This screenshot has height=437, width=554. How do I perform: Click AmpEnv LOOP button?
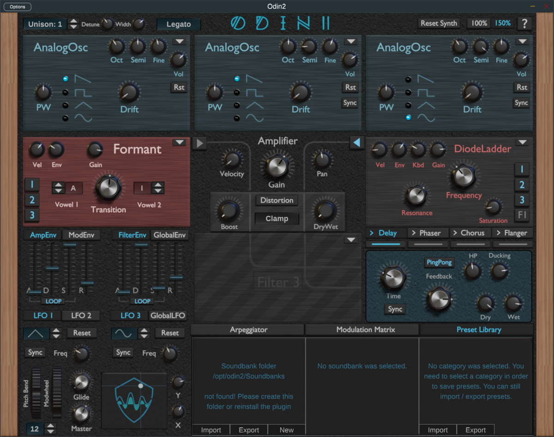pyautogui.click(x=54, y=301)
